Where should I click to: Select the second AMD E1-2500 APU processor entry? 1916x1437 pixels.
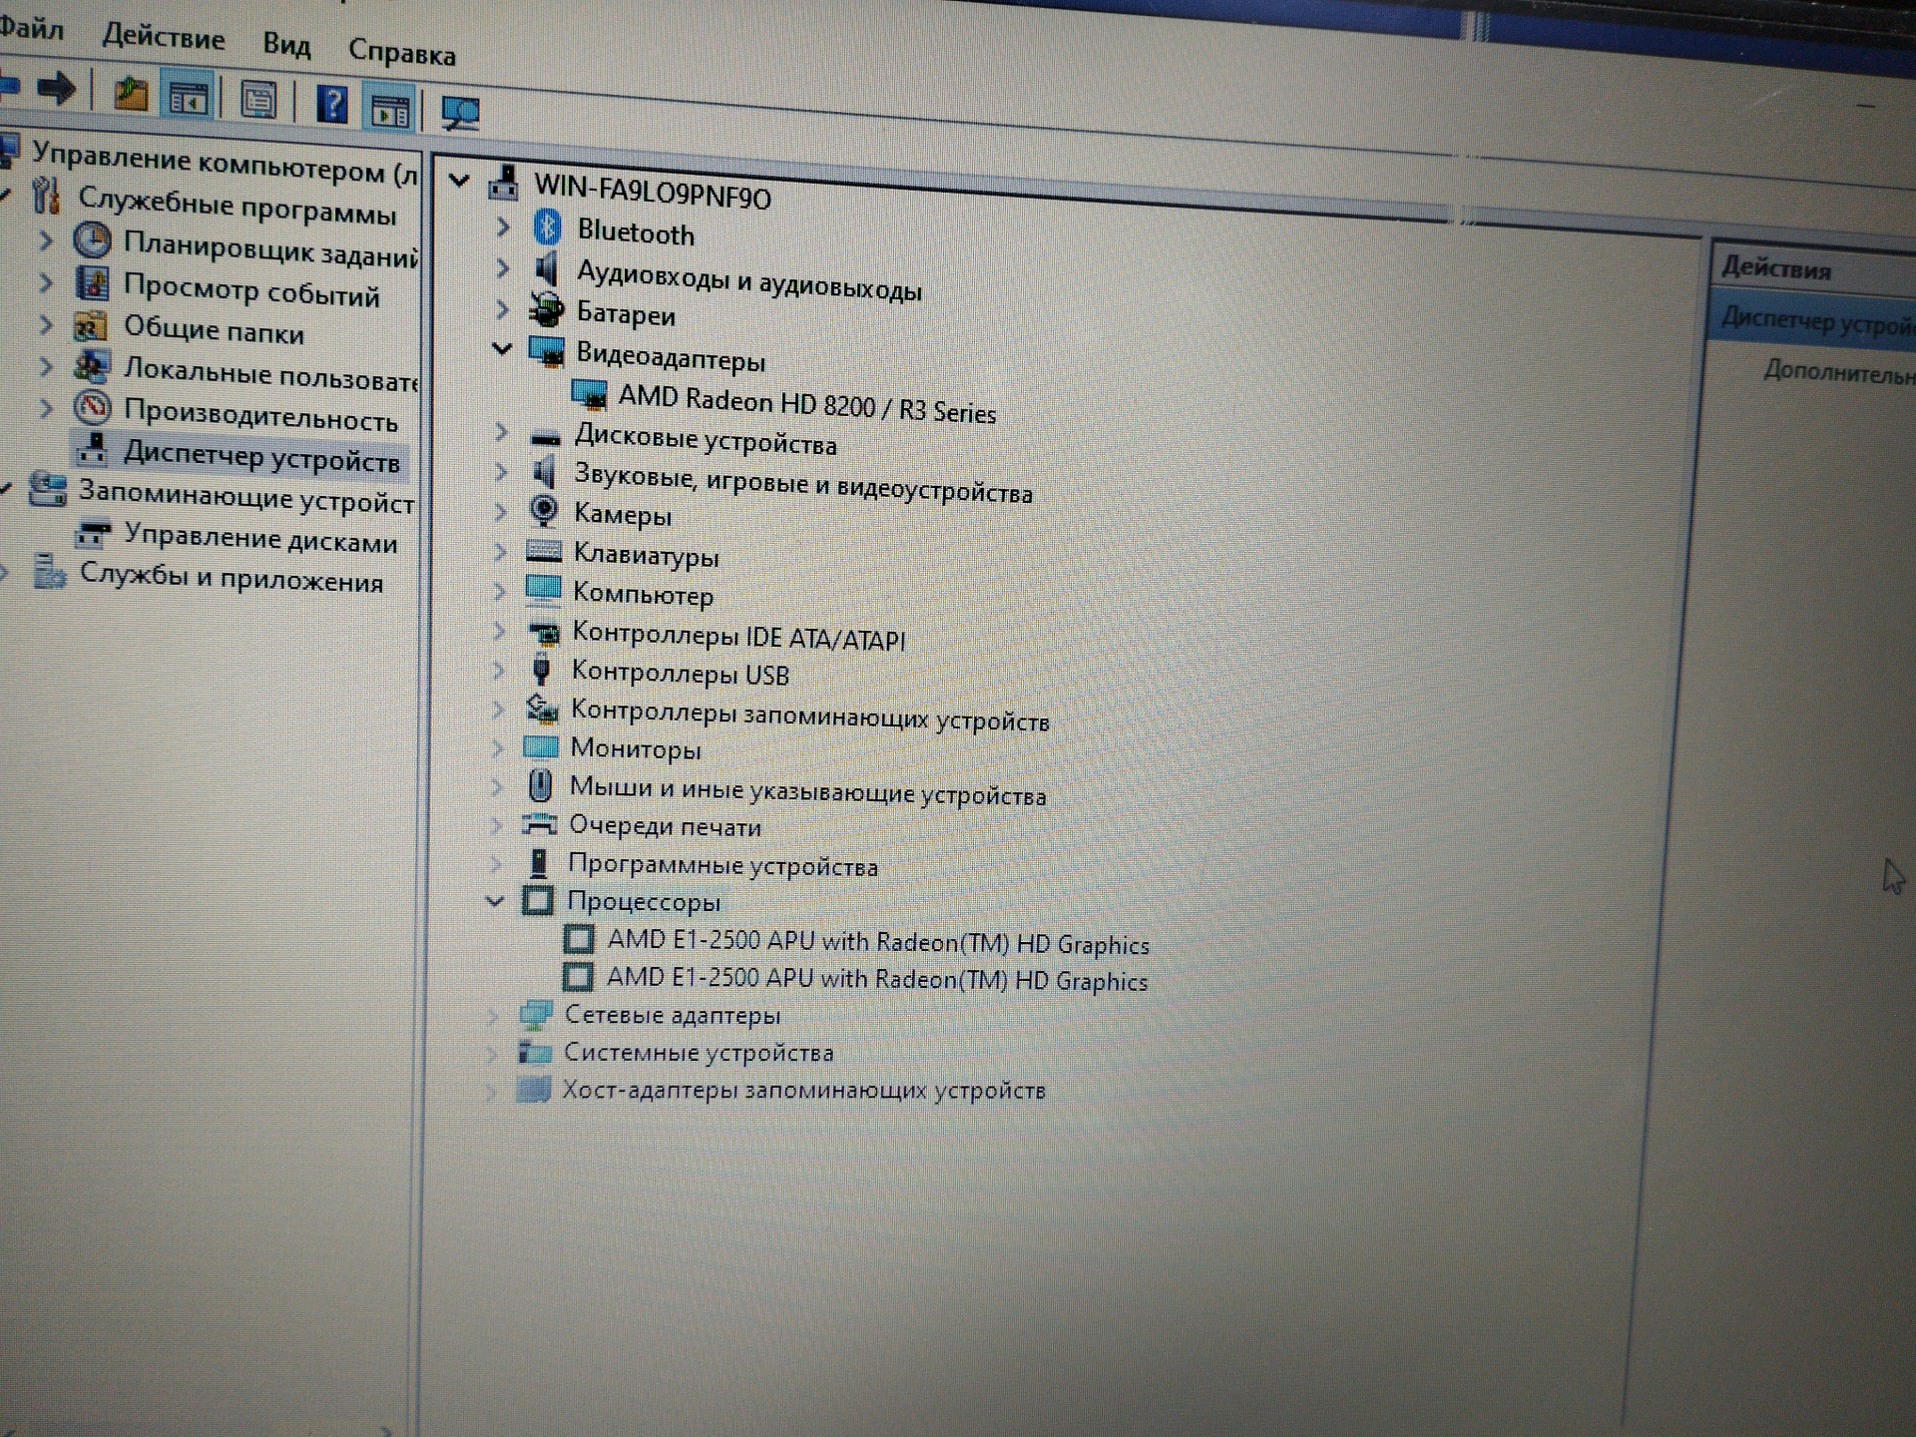[877, 979]
